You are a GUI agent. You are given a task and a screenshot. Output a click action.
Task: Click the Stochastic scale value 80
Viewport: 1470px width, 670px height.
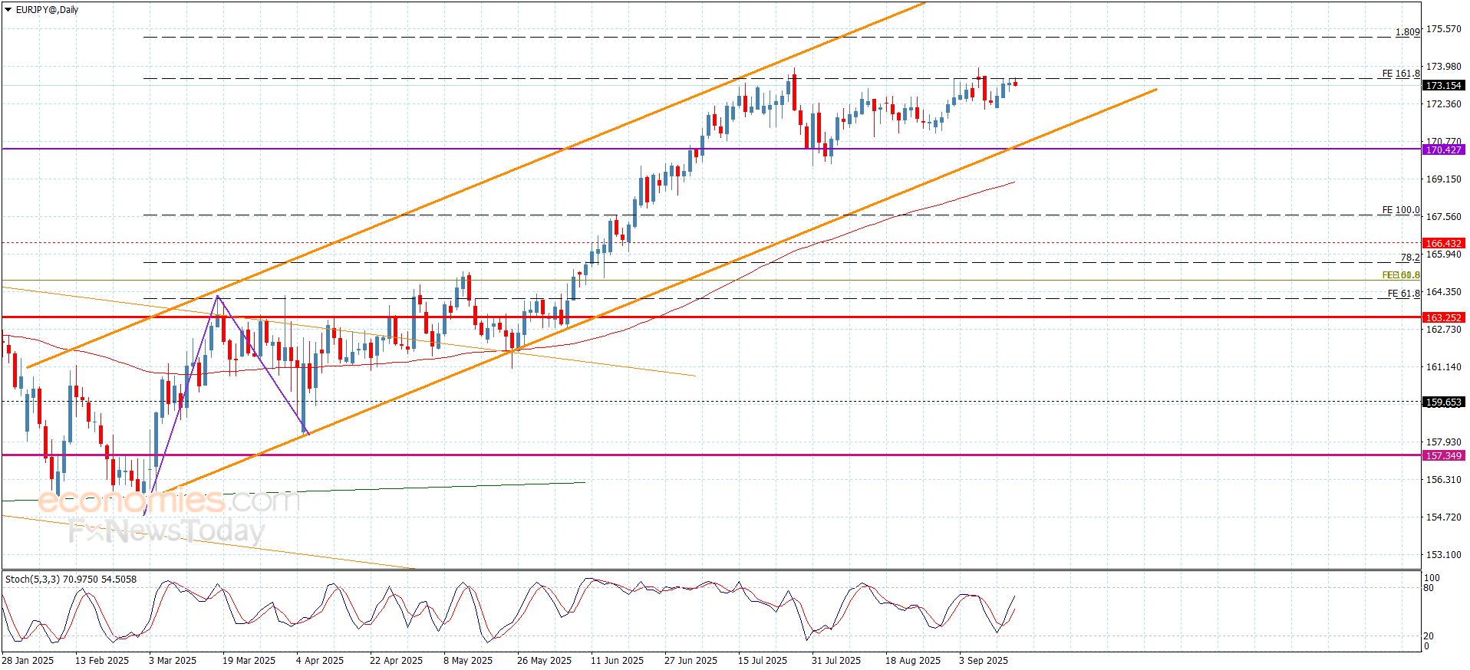pyautogui.click(x=1429, y=589)
